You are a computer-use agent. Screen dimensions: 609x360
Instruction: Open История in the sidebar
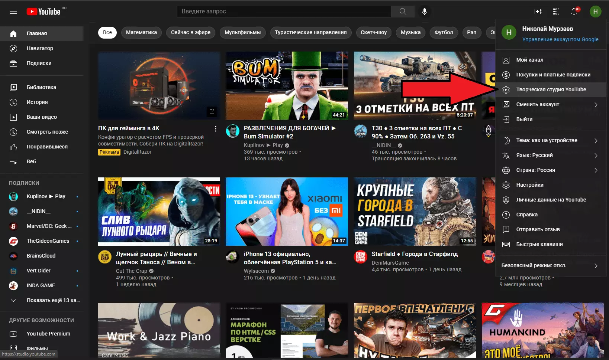(x=42, y=102)
